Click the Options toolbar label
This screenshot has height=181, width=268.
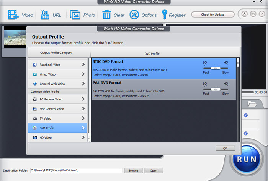pyautogui.click(x=149, y=15)
